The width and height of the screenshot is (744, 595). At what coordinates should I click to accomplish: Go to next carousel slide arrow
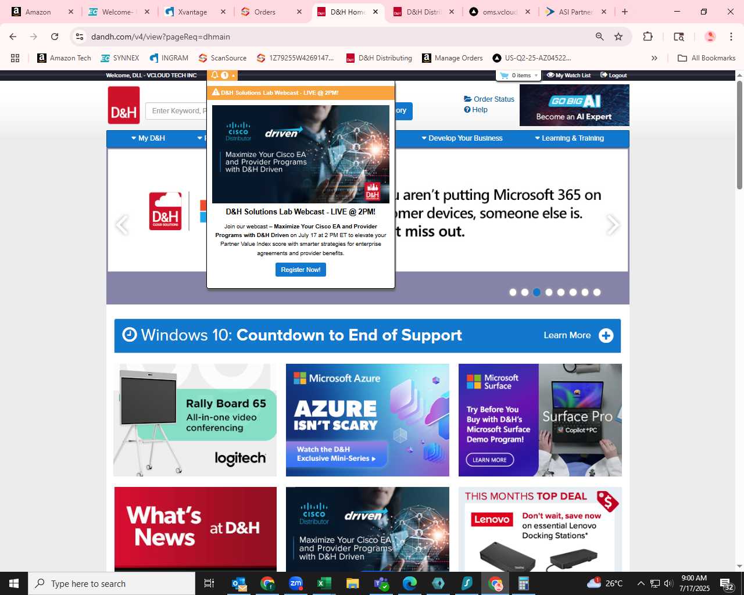(x=613, y=224)
